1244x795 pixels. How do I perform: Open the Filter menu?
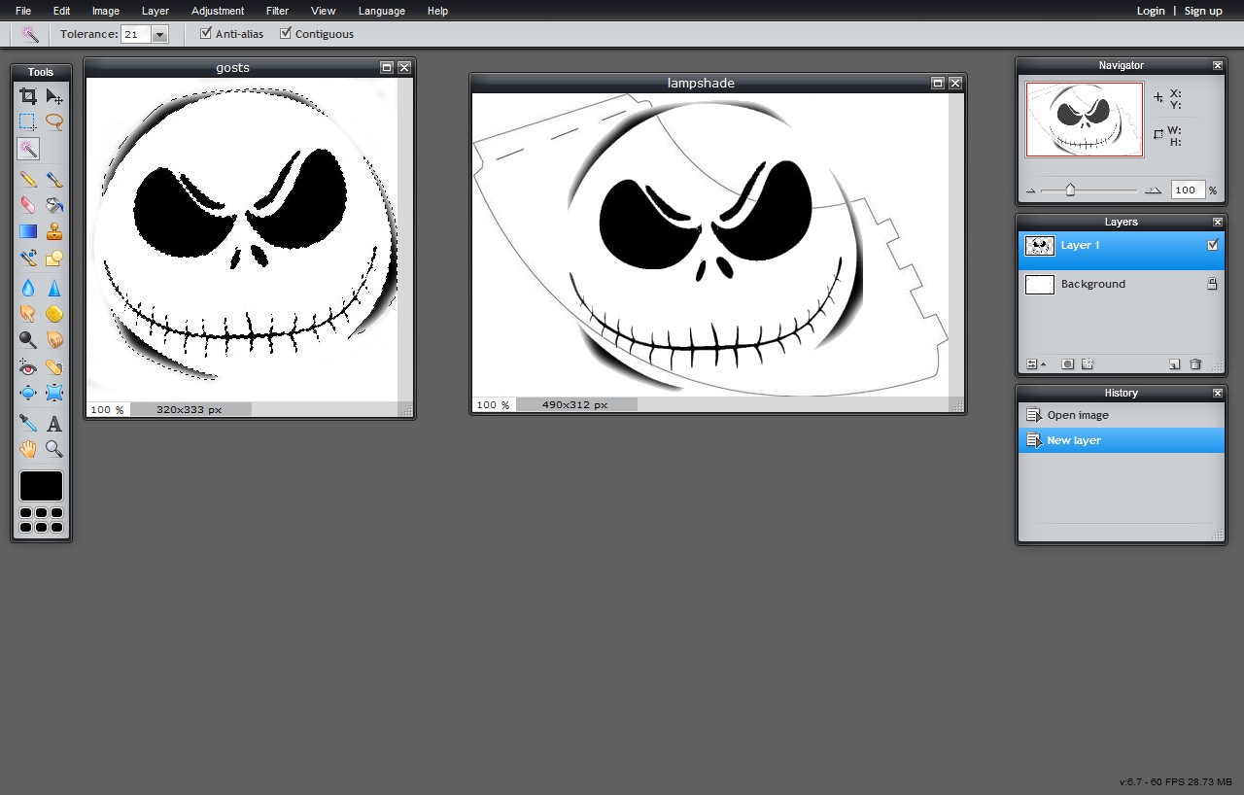point(277,11)
